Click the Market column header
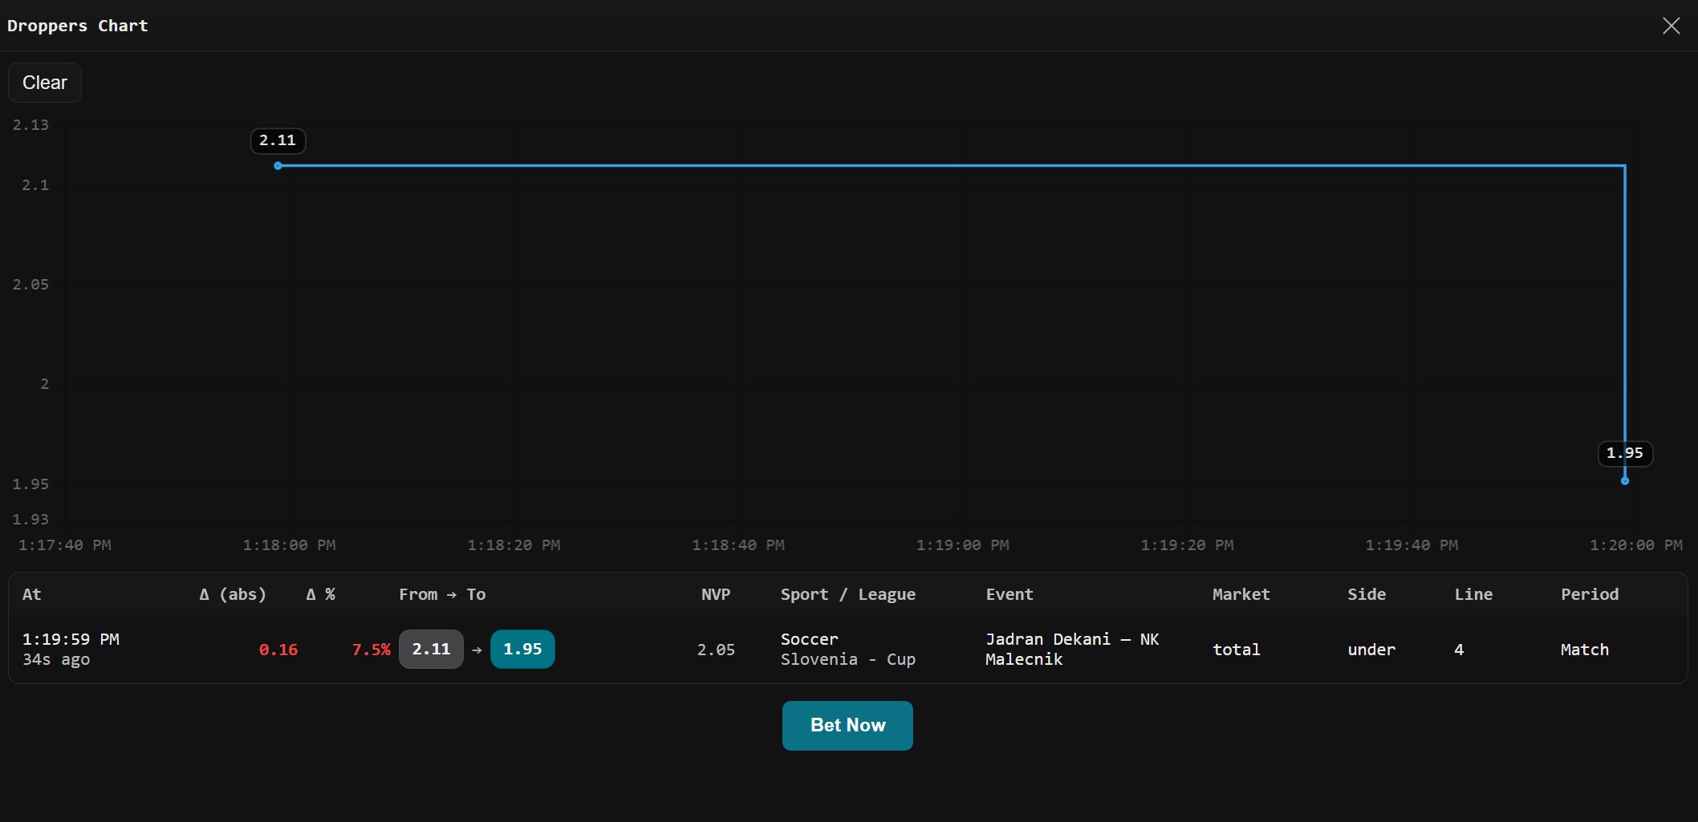Screen dimensions: 1698x822 pos(1241,594)
